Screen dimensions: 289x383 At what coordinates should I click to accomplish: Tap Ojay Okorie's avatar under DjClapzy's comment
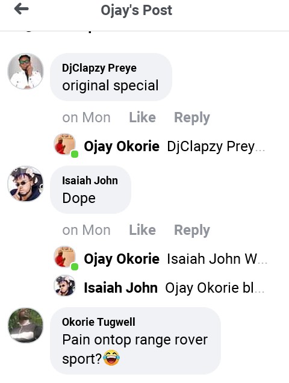coord(64,144)
